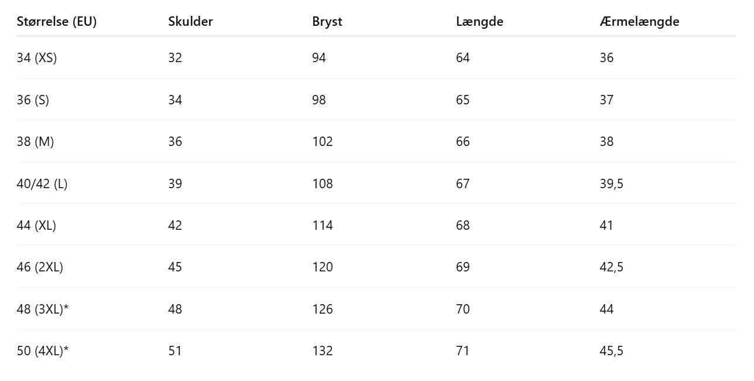The image size is (754, 381).
Task: Select the 36 (S) size row label
Action: coord(33,100)
